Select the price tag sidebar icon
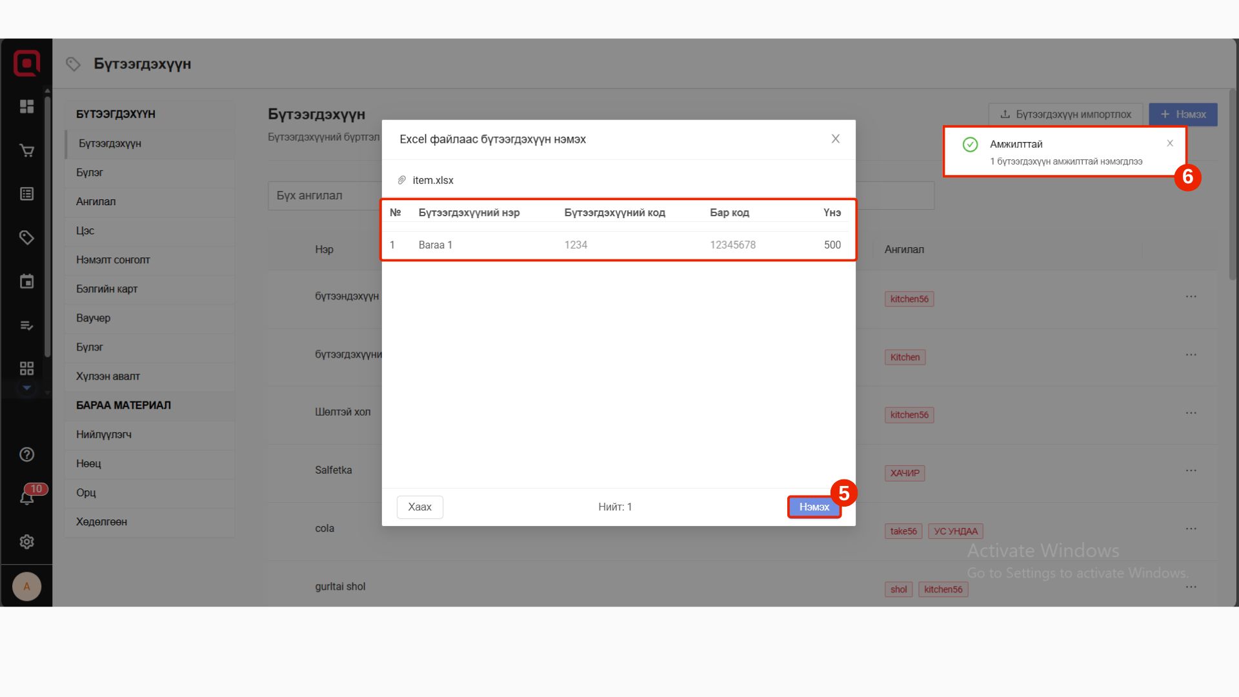This screenshot has width=1239, height=697. click(x=26, y=237)
